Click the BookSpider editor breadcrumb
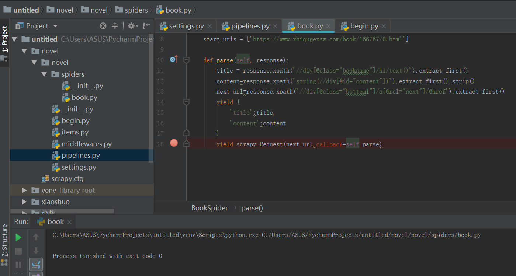 point(209,208)
